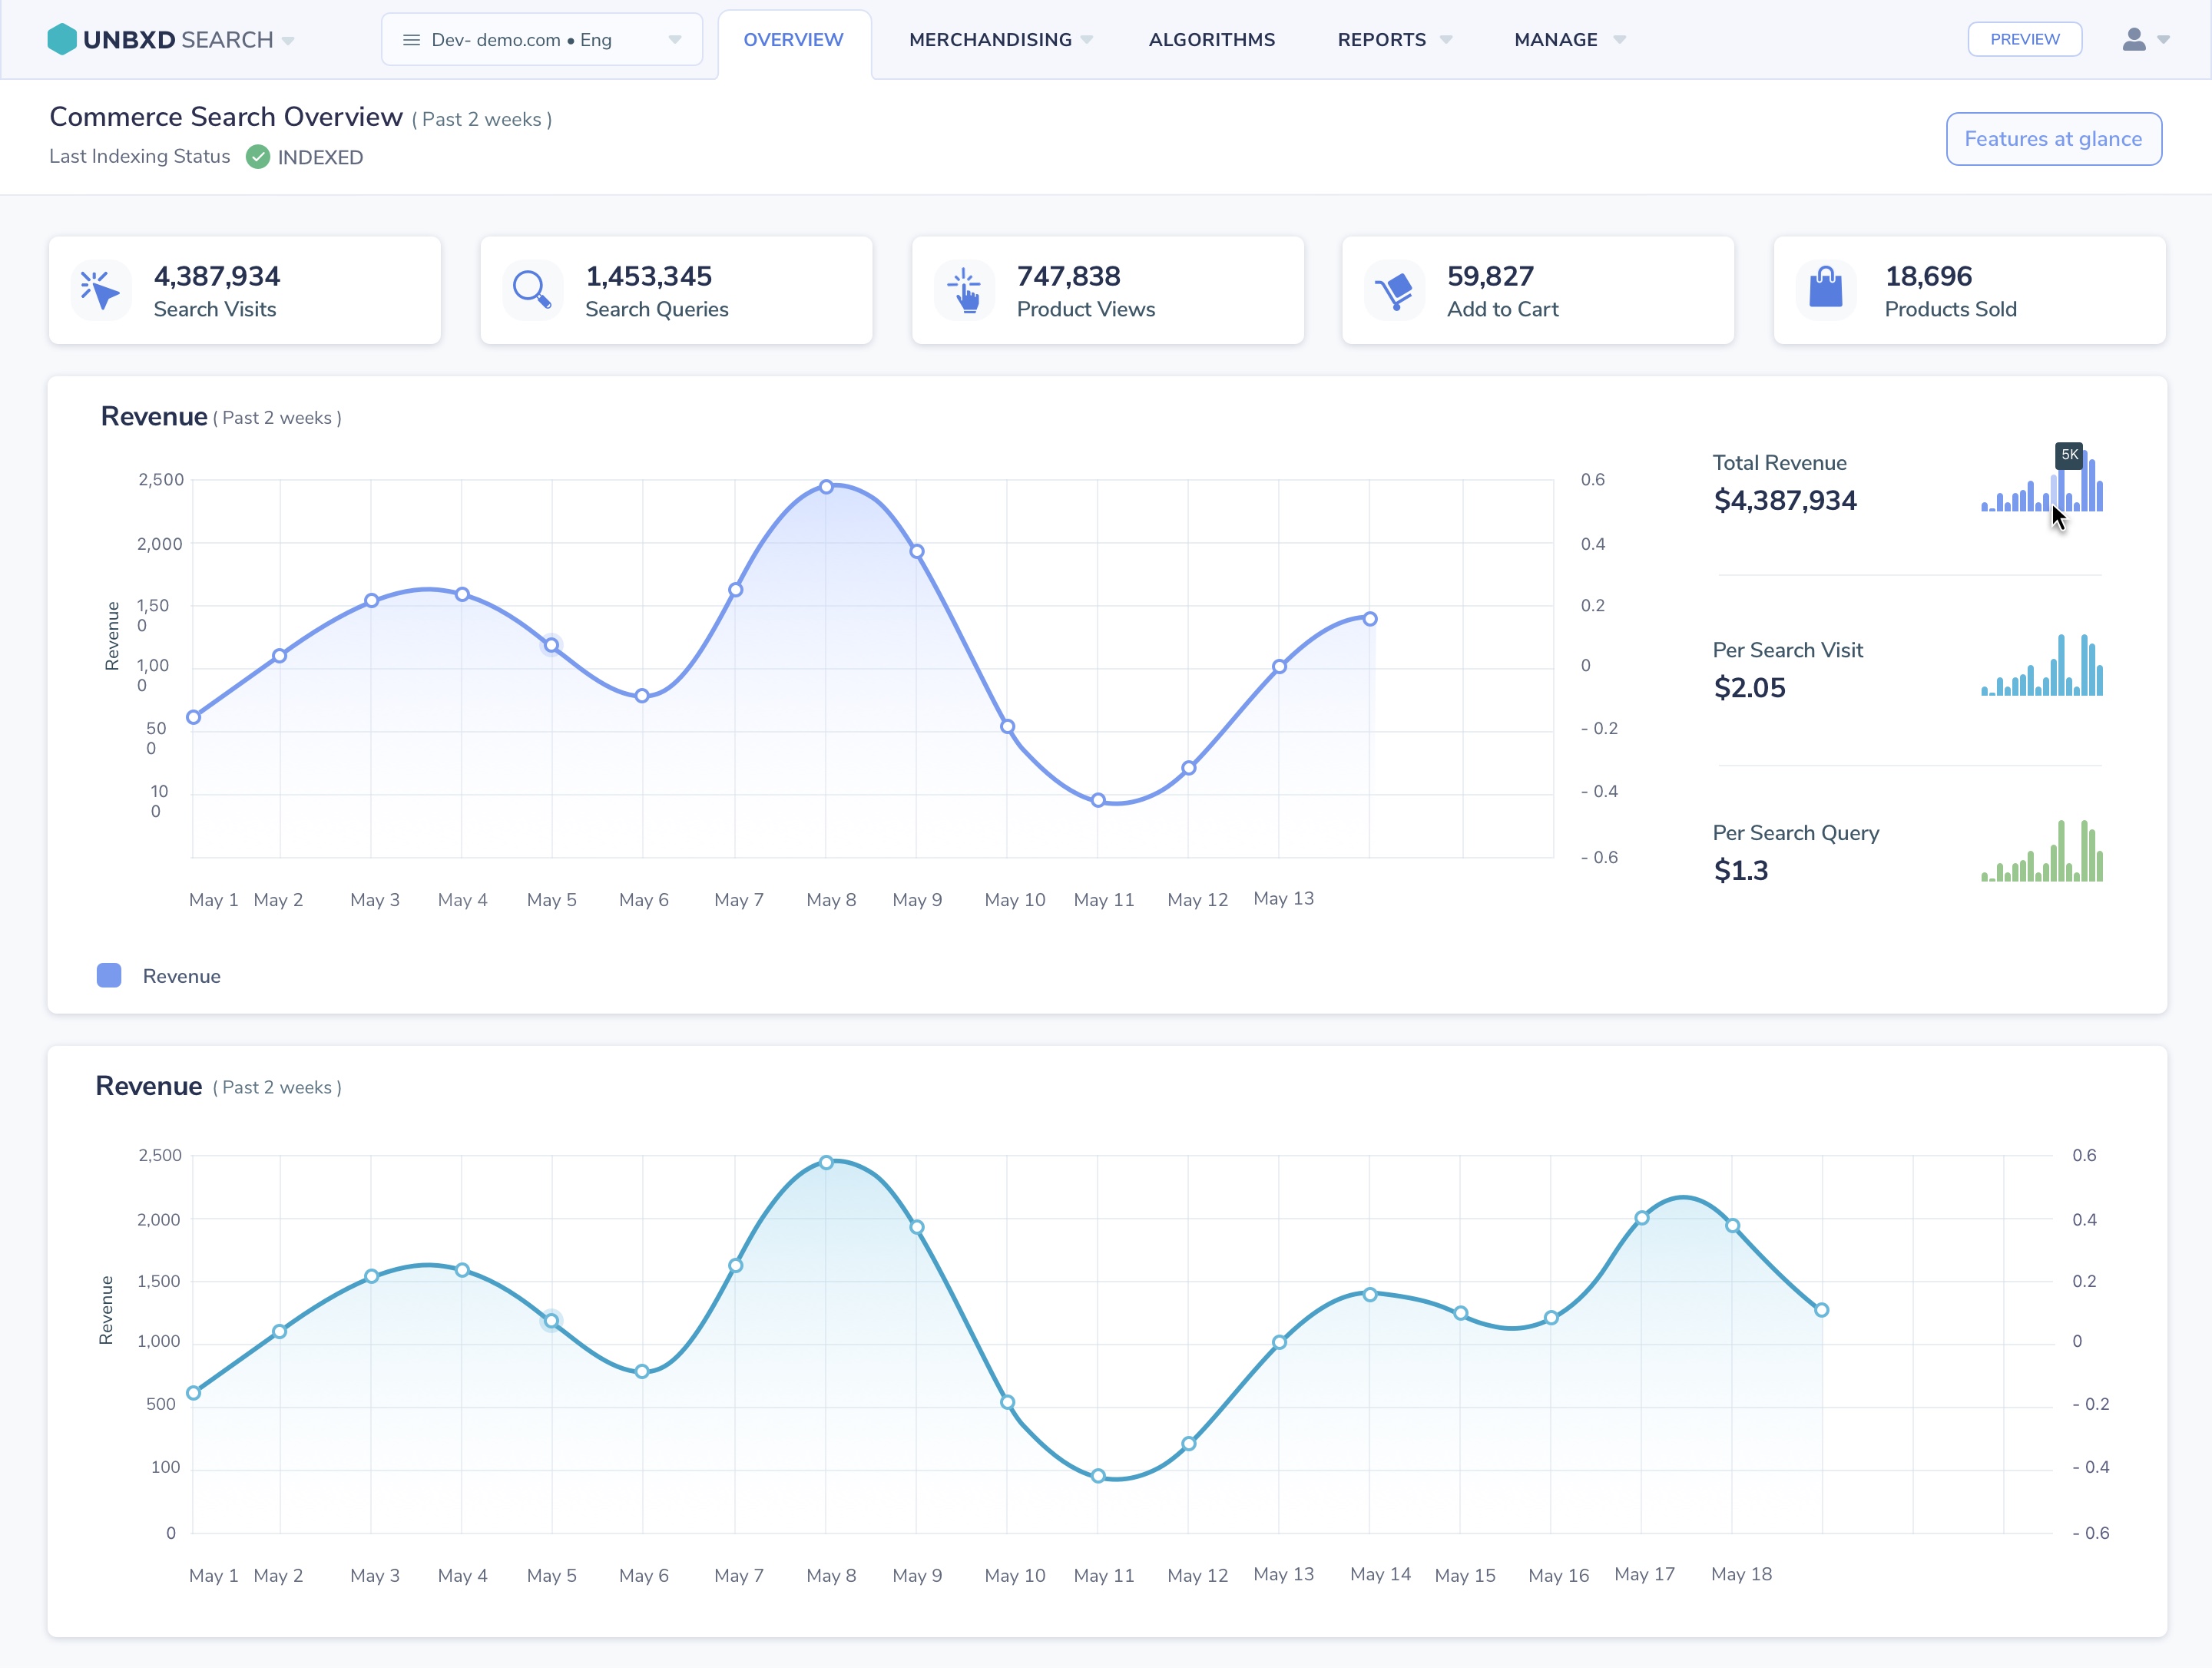Viewport: 2212px width, 1674px height.
Task: Expand the Merchandising menu arrow
Action: [x=1087, y=40]
